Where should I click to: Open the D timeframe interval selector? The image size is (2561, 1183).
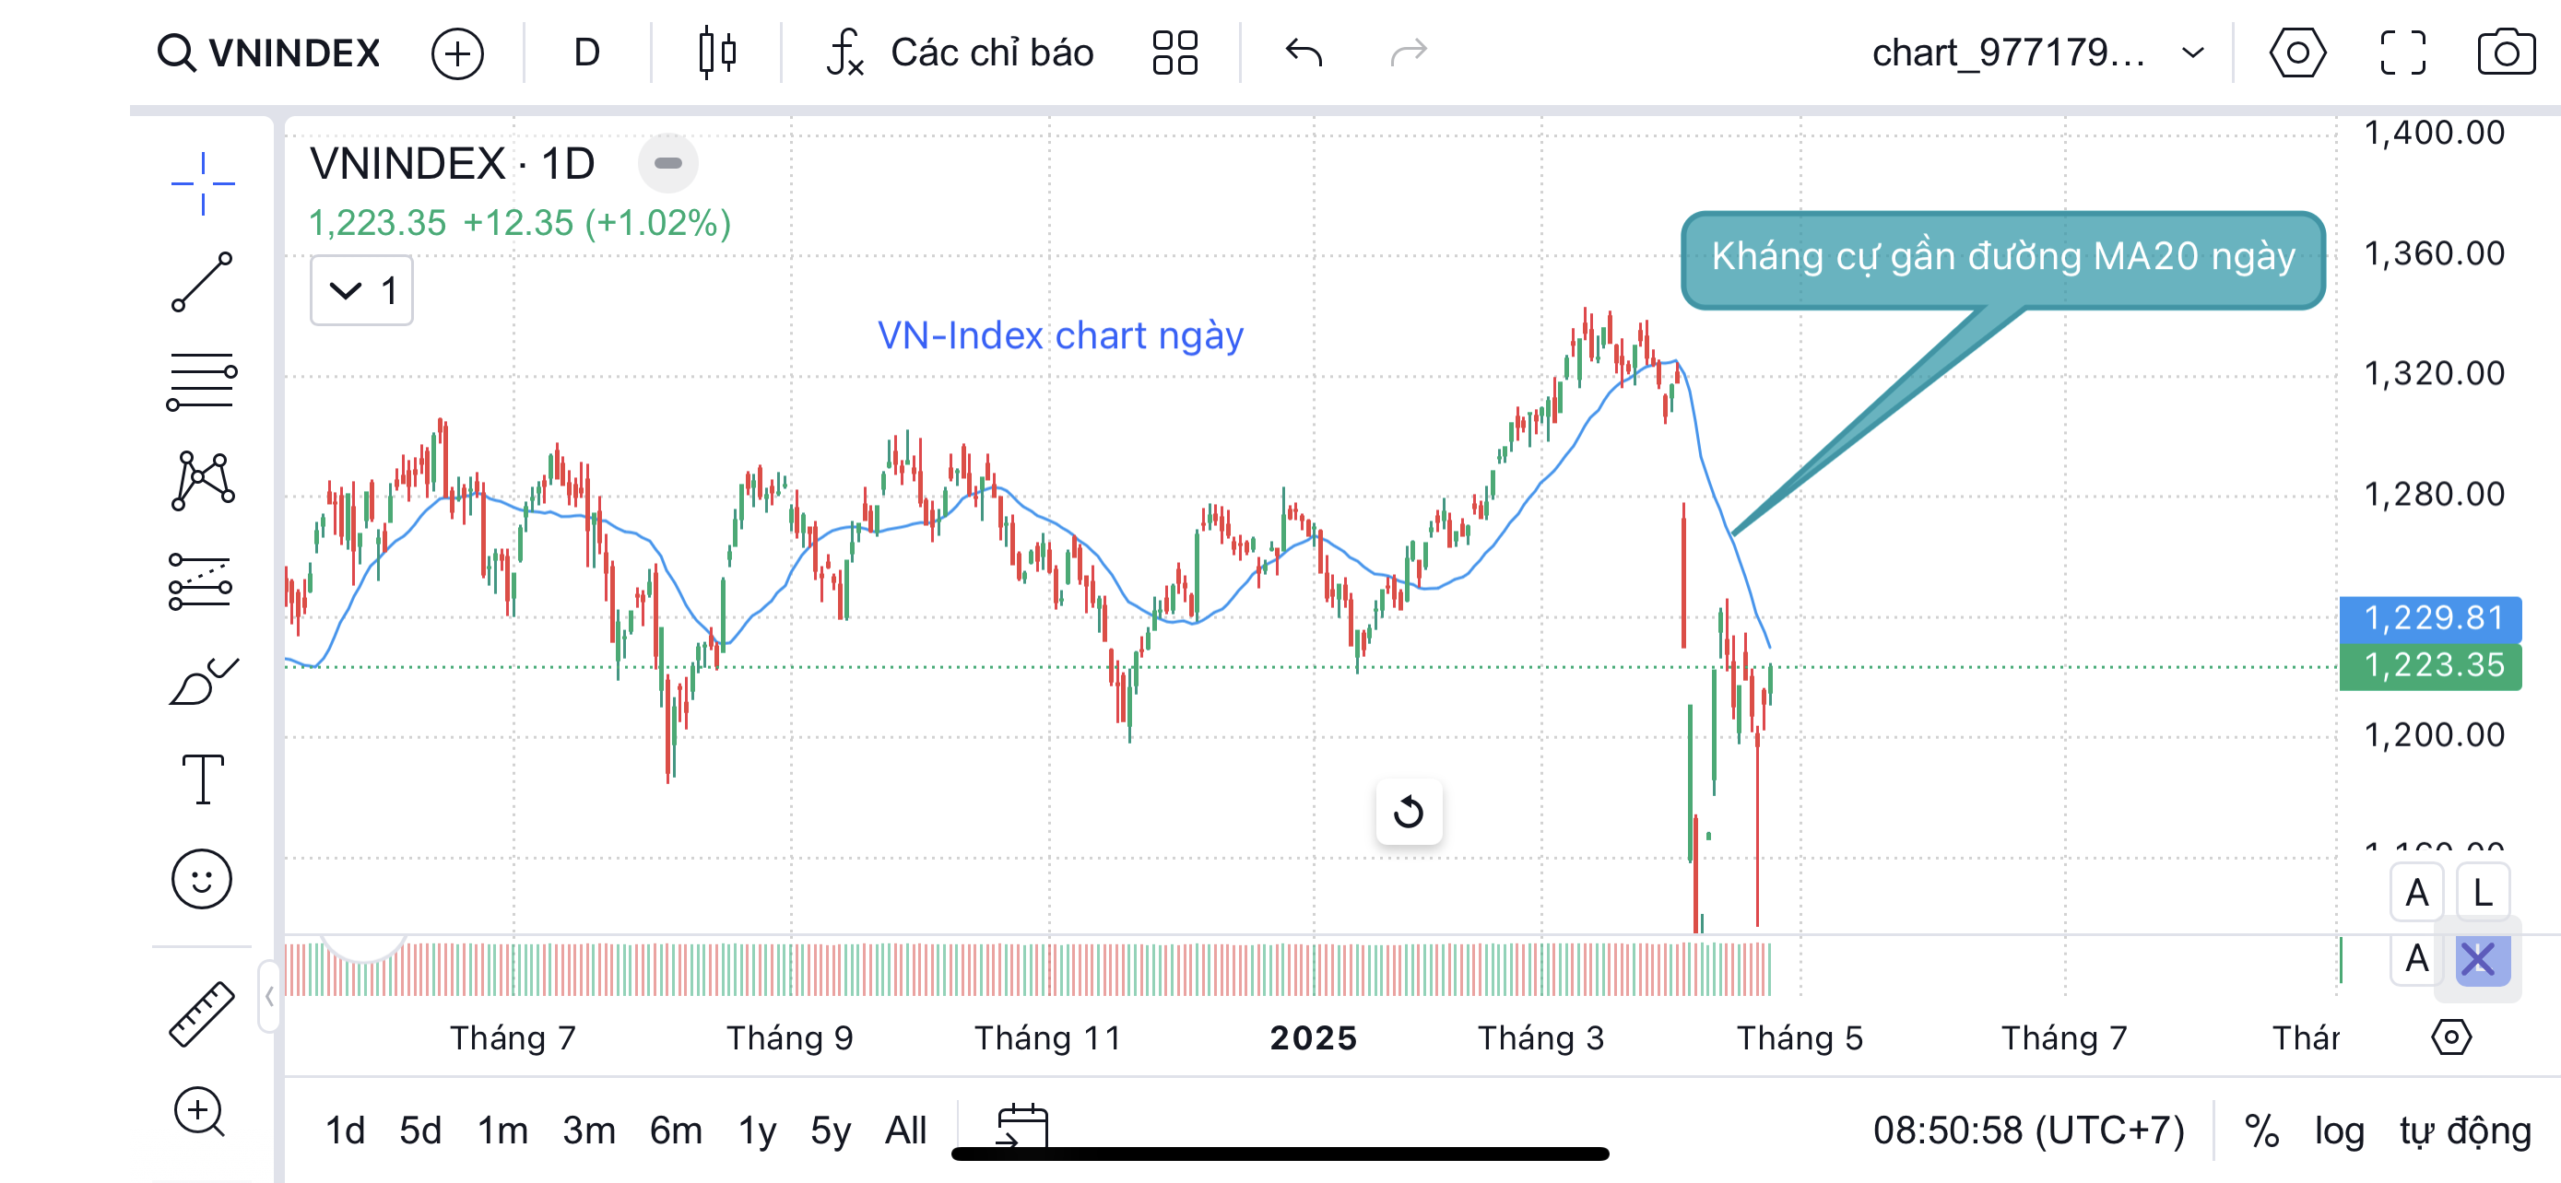coord(586,53)
